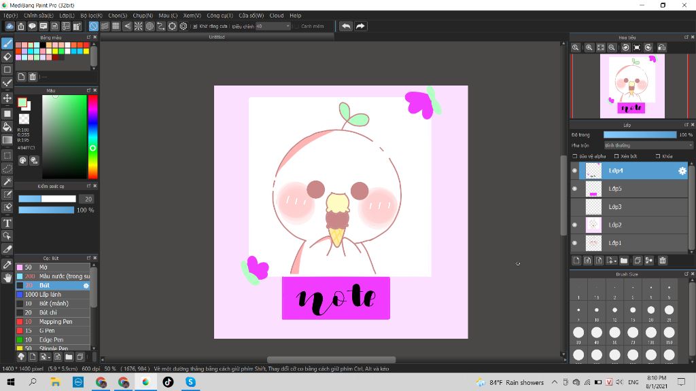
Task: Click the brush size slider showing 20
Action: 47,199
